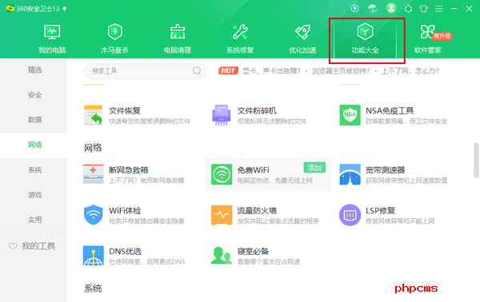Click the upgrade arrow beside 360安全卫士13
The height and width of the screenshot is (302, 480).
click(x=64, y=9)
